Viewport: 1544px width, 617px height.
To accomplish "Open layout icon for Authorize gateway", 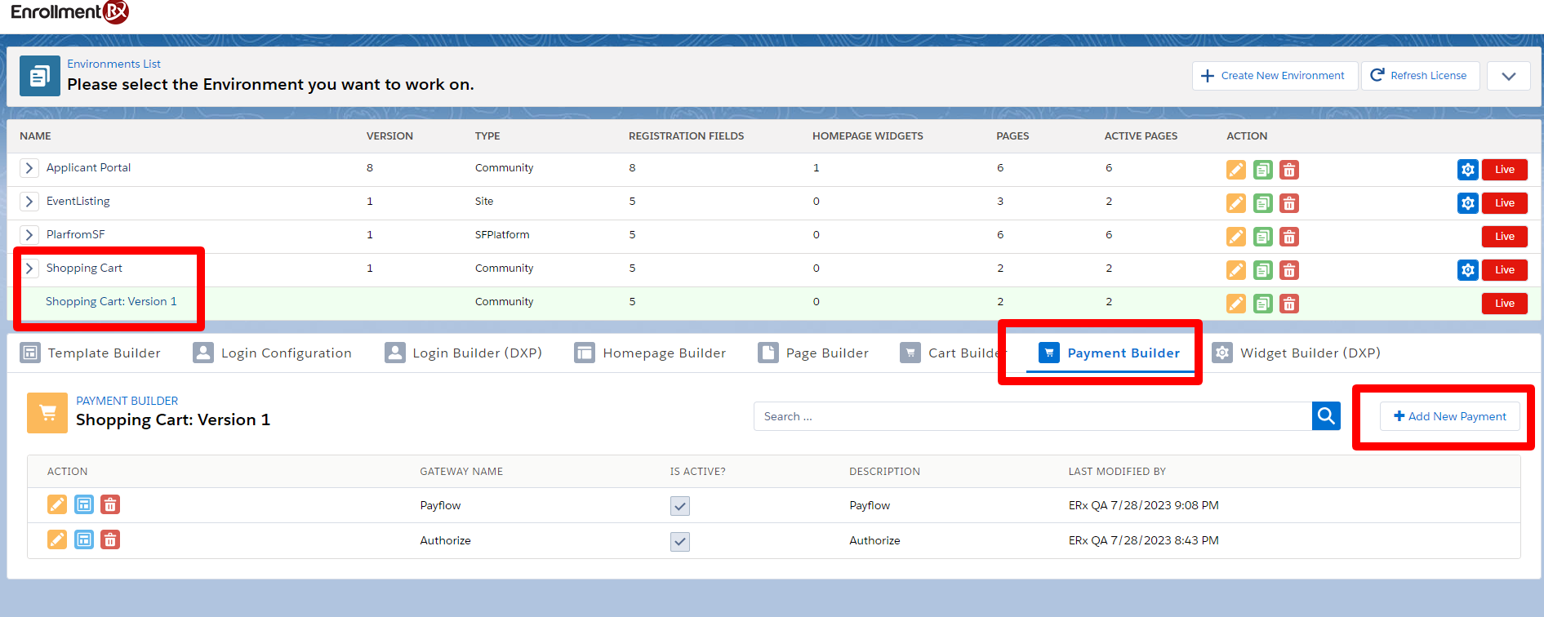I will [84, 540].
